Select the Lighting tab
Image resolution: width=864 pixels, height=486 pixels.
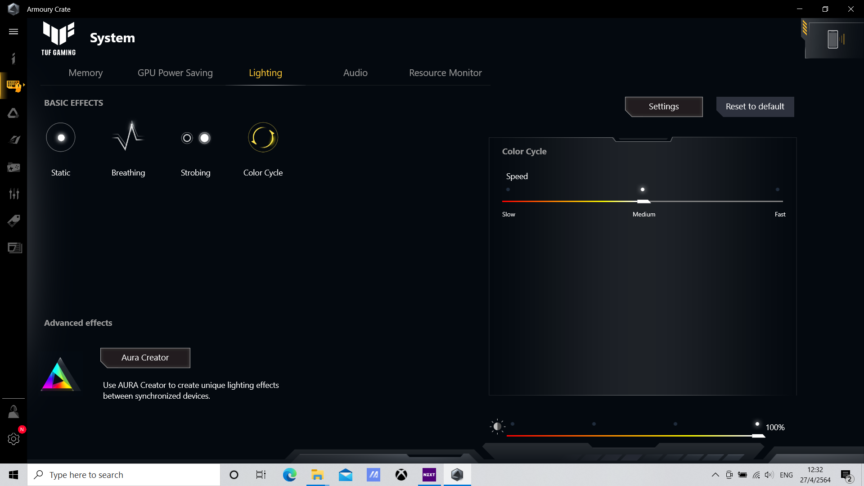(x=265, y=73)
